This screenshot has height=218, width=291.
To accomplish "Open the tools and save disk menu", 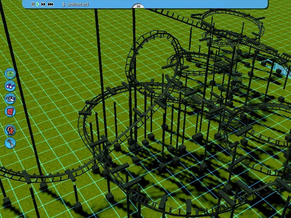I will tap(11, 99).
